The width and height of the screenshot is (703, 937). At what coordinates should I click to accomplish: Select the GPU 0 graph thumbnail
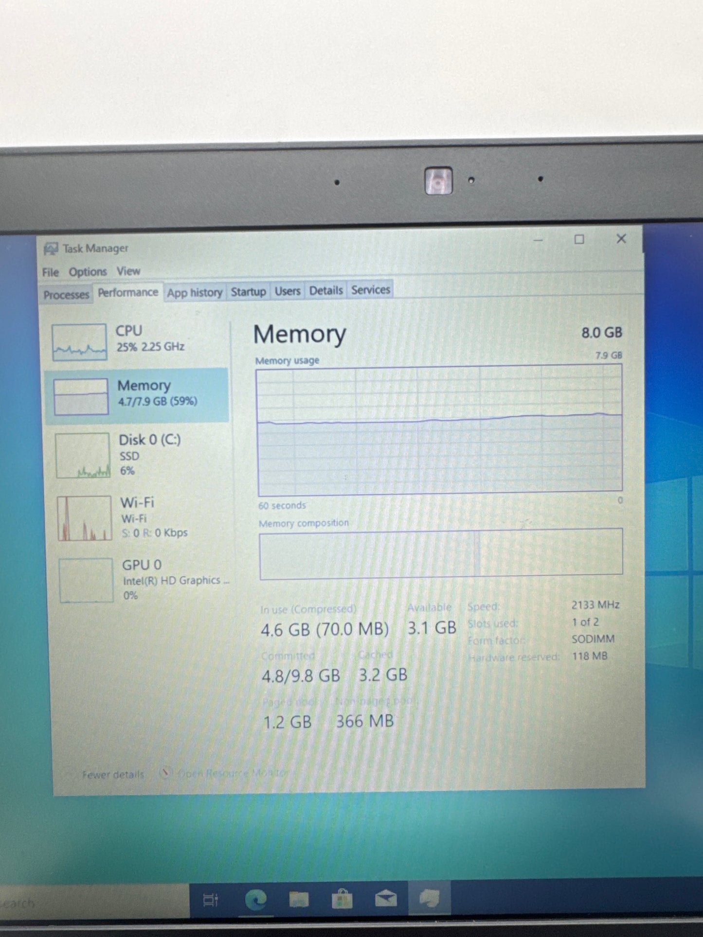[86, 581]
